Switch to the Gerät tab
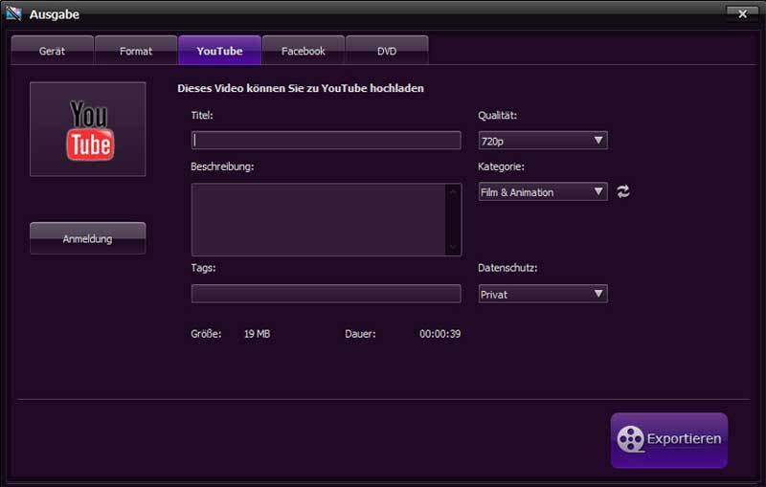This screenshot has width=766, height=487. (53, 51)
